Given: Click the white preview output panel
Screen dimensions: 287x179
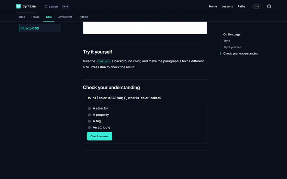Looking at the screenshot, I should tap(145, 28).
